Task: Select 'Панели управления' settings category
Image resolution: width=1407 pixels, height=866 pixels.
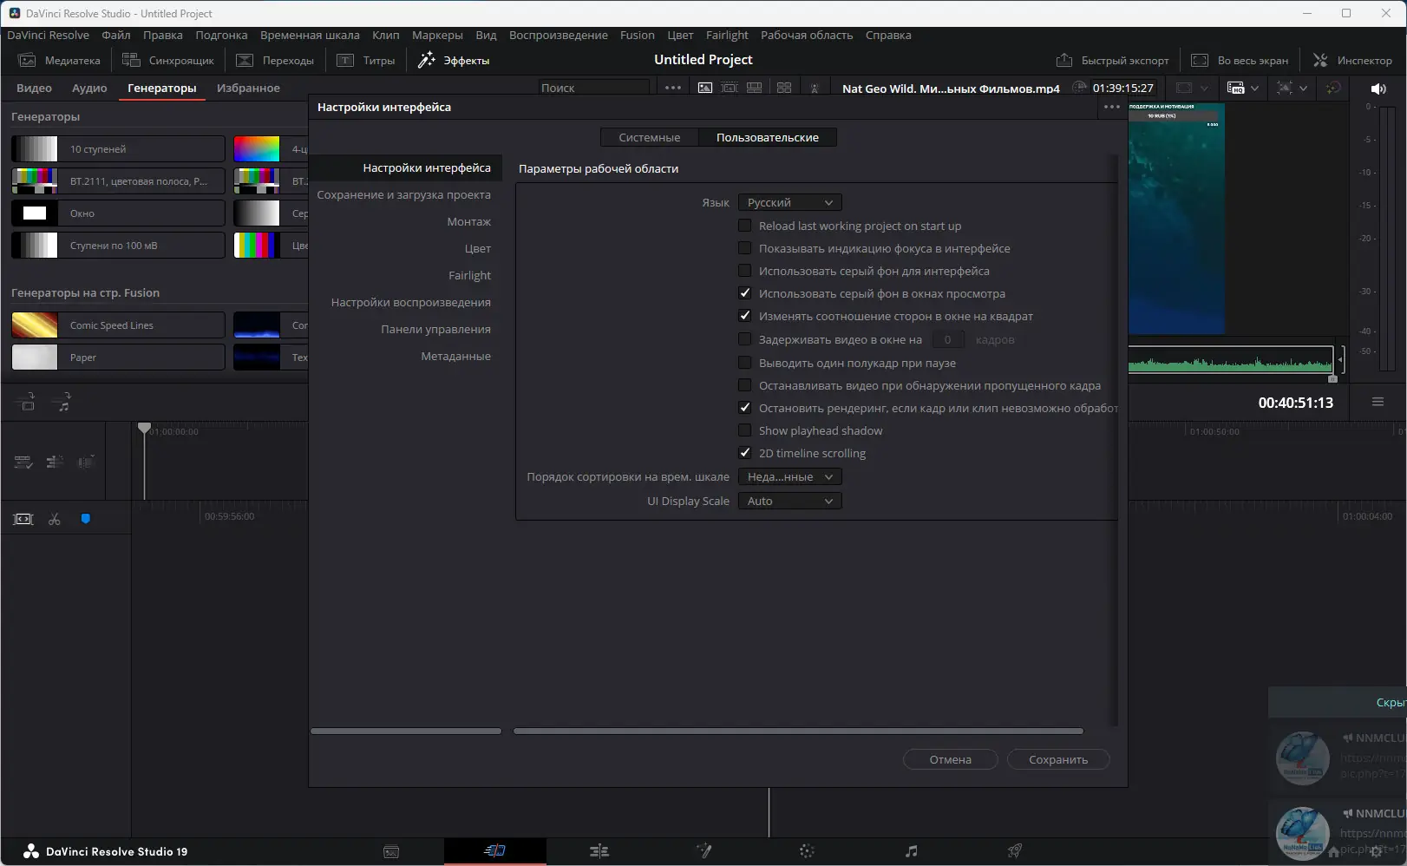Action: coord(435,329)
